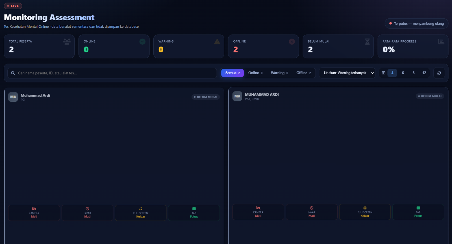The width and height of the screenshot is (452, 244).
Task: Click Fullscreen exit icon on PGI card
Action: pyautogui.click(x=141, y=209)
